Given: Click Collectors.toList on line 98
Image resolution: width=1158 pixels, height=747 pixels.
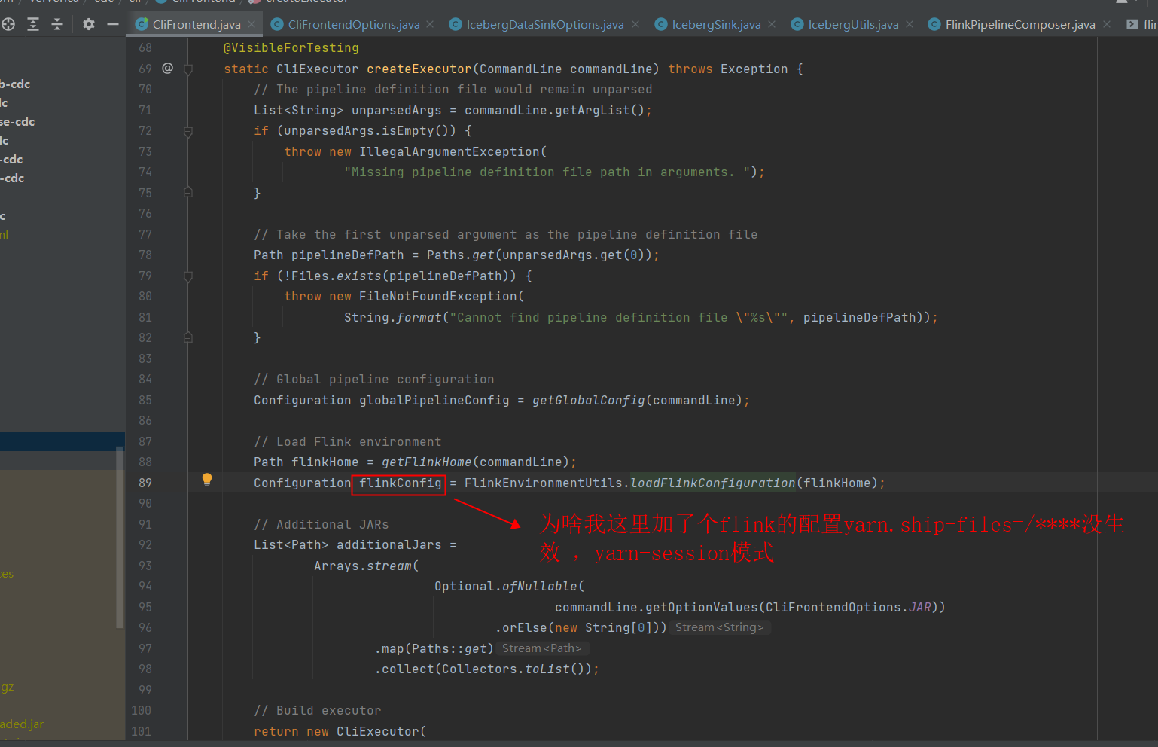Looking at the screenshot, I should tap(506, 669).
